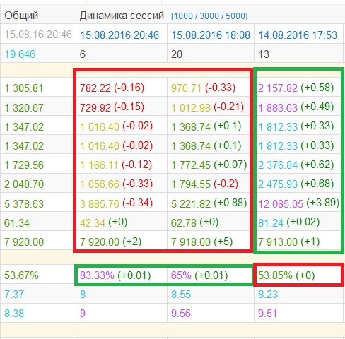Open session dated 15.08.2016 18:08
The image size is (345, 339).
point(211,35)
